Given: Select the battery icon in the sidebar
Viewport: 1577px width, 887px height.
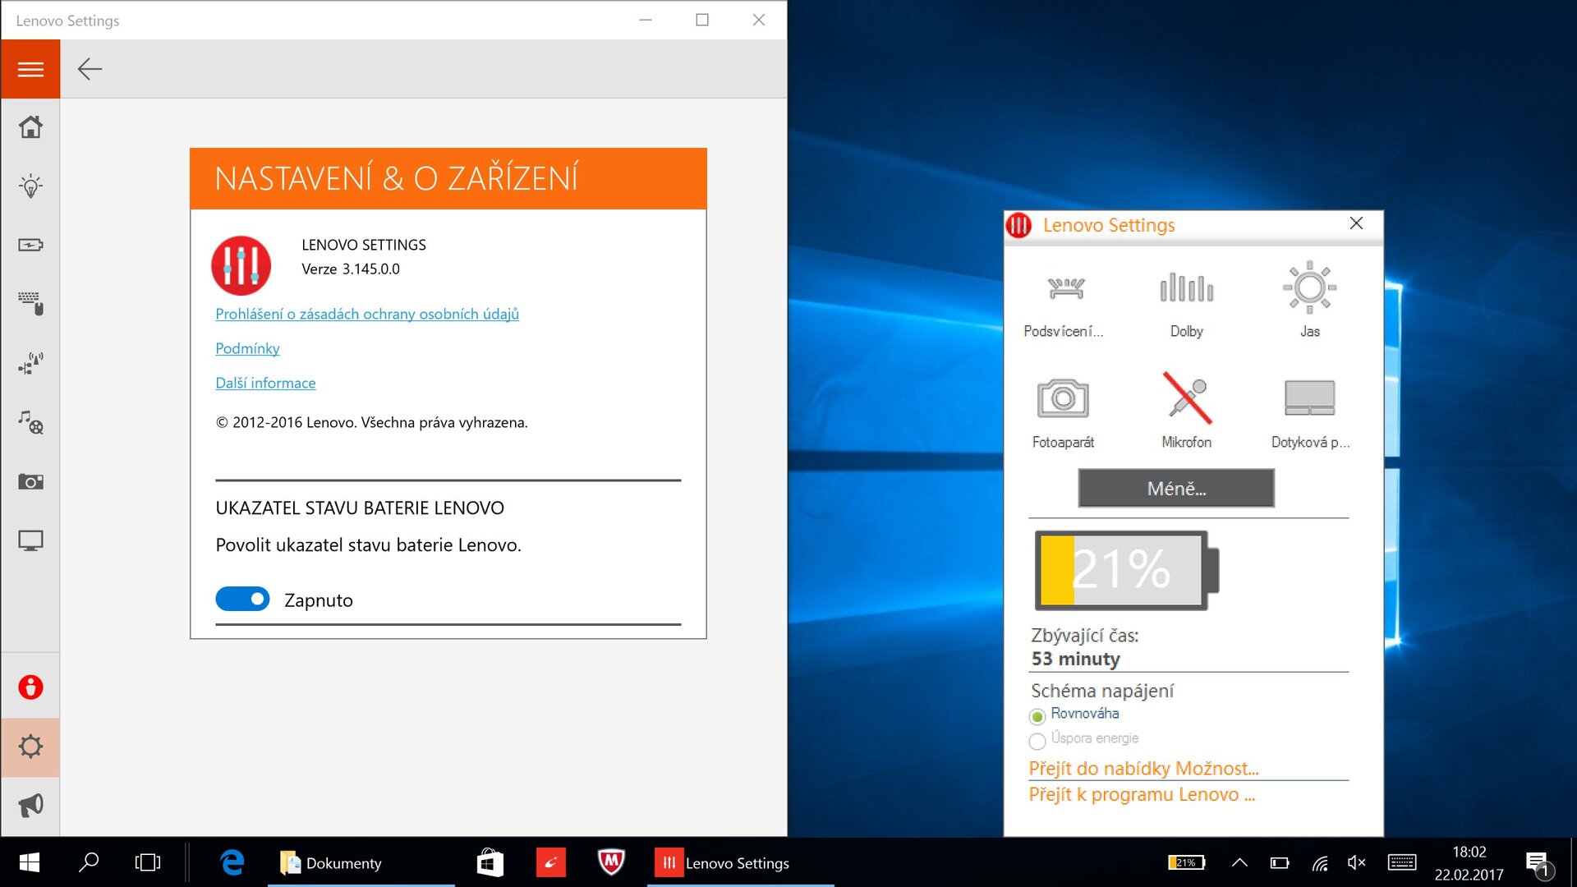Looking at the screenshot, I should (30, 244).
